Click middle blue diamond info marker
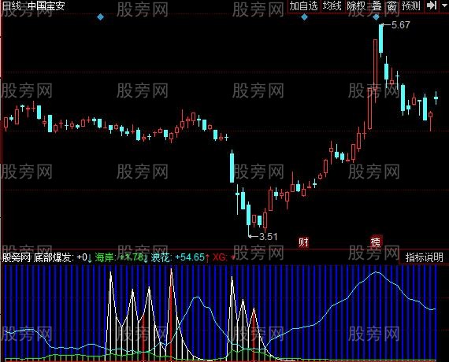 304,17
